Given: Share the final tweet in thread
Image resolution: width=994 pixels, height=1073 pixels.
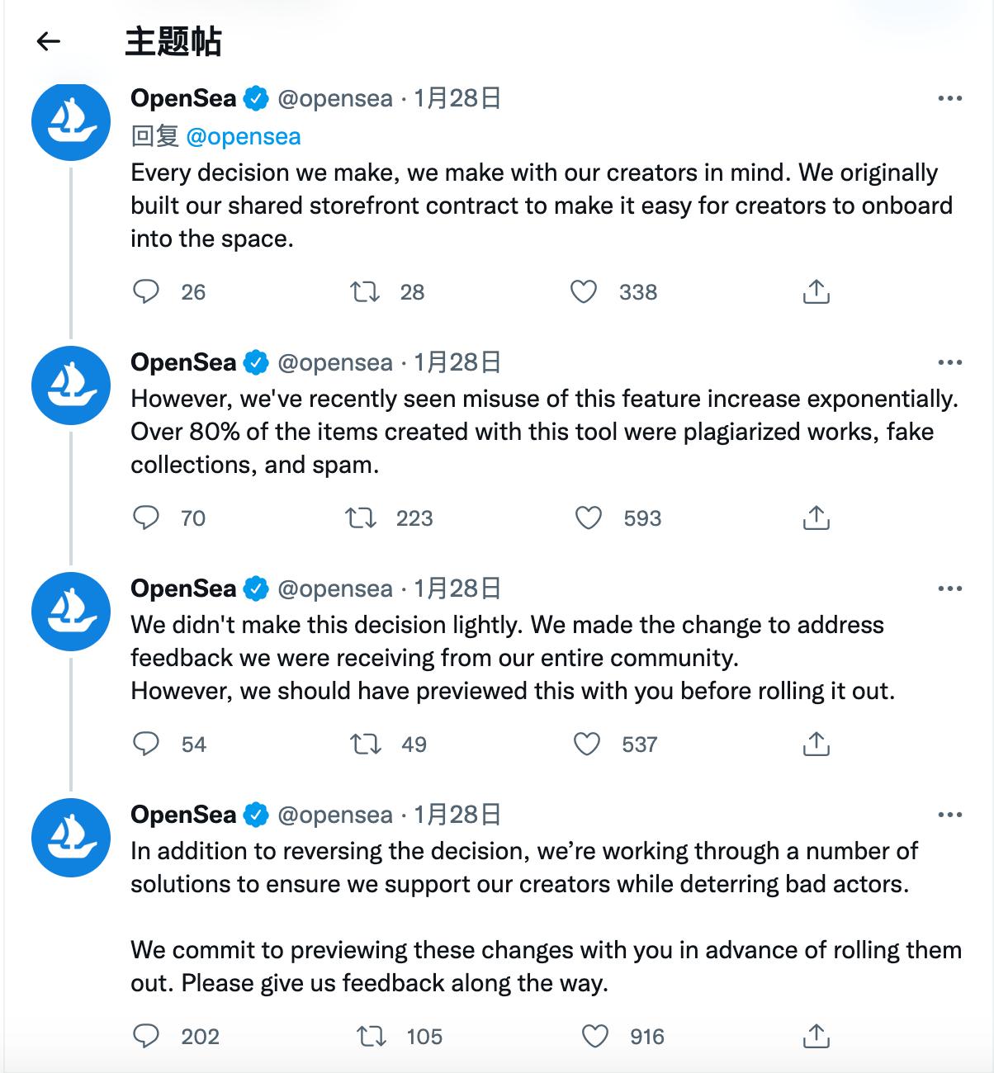Looking at the screenshot, I should click(x=816, y=1037).
